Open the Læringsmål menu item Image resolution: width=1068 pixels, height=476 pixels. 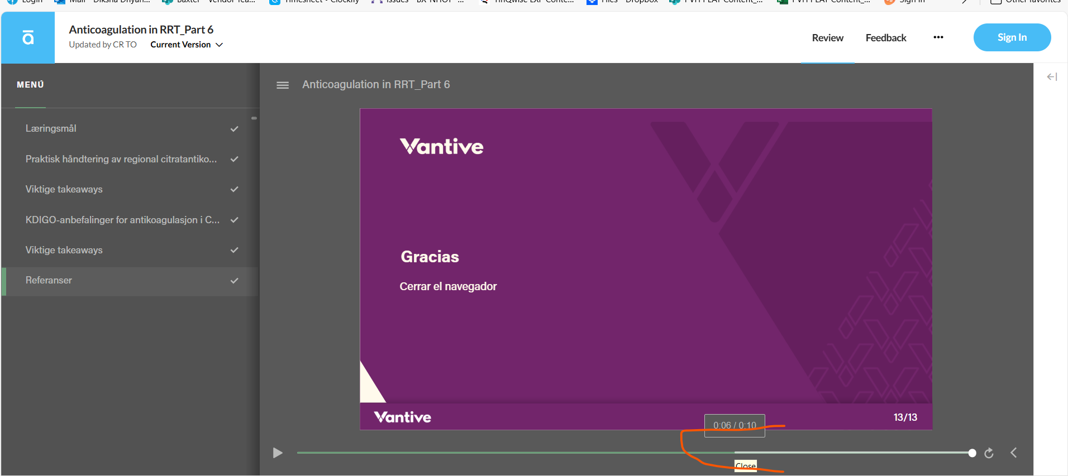pos(130,128)
